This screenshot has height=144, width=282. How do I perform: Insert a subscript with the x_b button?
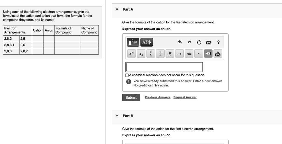[141, 54]
